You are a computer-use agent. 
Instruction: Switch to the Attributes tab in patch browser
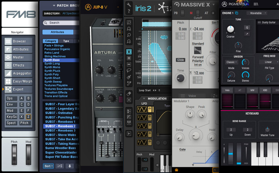(57, 32)
